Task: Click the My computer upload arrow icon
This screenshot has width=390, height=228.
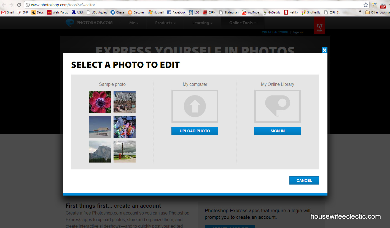Action: pyautogui.click(x=195, y=106)
